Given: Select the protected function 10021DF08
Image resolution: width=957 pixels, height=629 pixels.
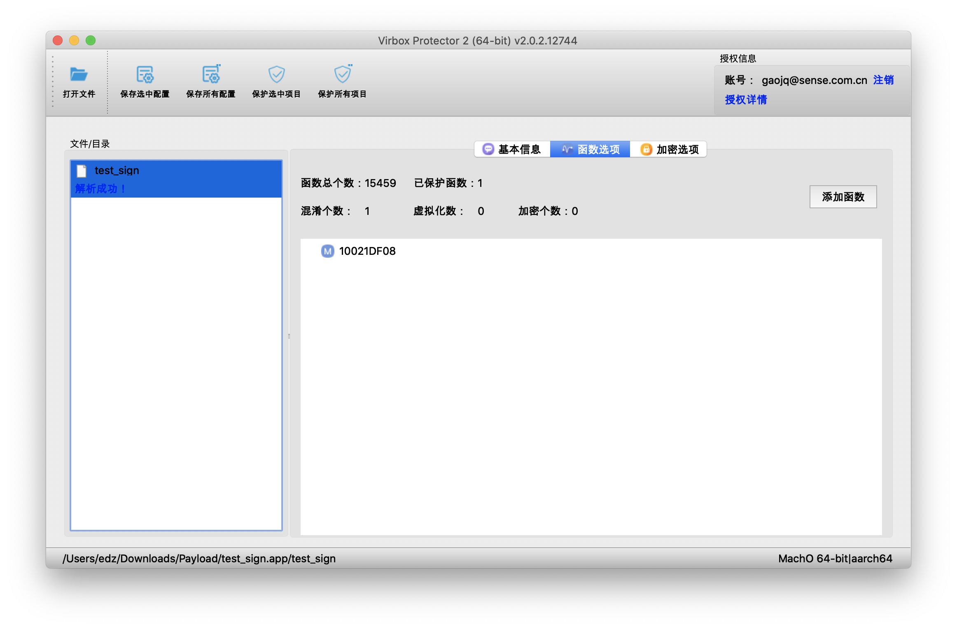Looking at the screenshot, I should tap(367, 251).
